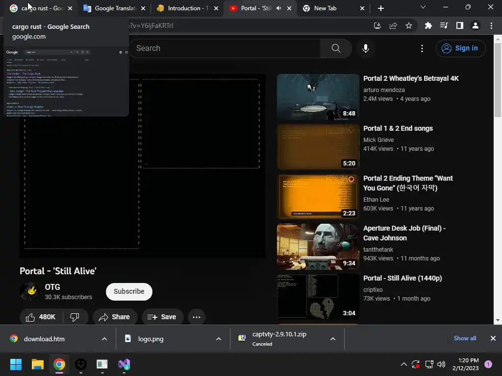502x376 pixels.
Task: Click the Chrome taskbar icon
Action: pos(59,364)
